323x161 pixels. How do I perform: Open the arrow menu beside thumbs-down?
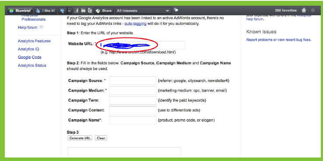coord(70,10)
